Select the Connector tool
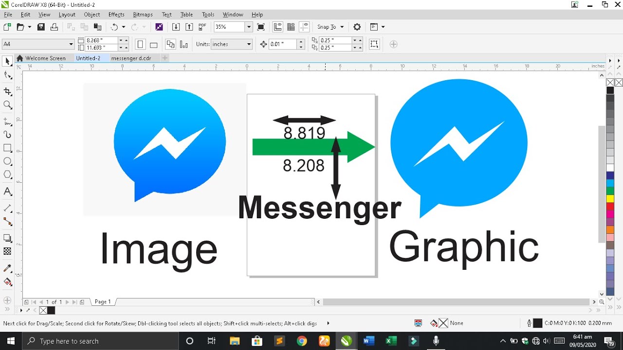This screenshot has height=350, width=623. coord(7,222)
